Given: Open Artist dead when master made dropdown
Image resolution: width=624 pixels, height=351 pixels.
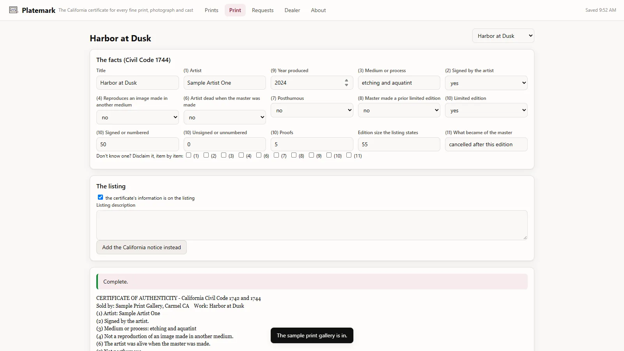Looking at the screenshot, I should 225,117.
